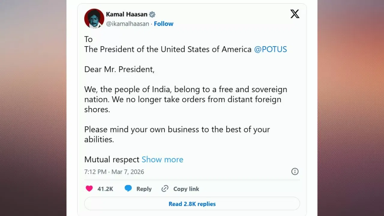Click the X logo icon
The image size is (384, 216).
click(x=295, y=14)
